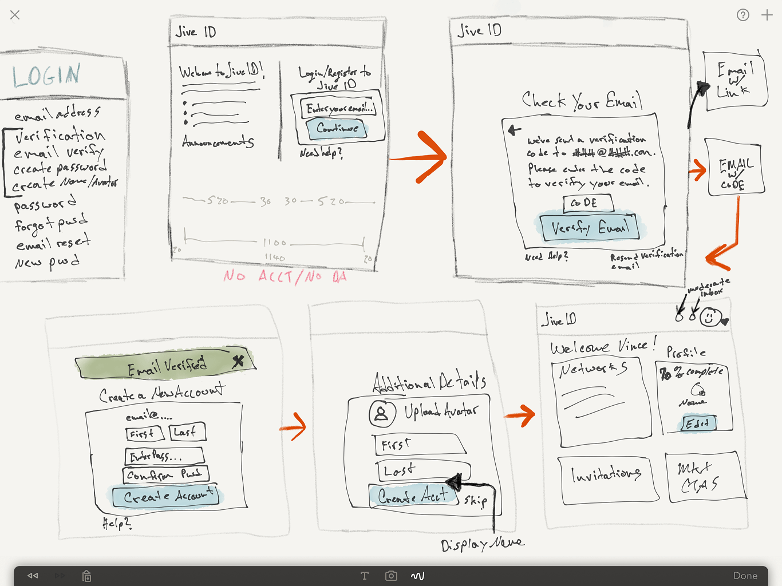Viewport: 782px width, 586px height.
Task: Click the Enter your email input field
Action: pos(339,107)
